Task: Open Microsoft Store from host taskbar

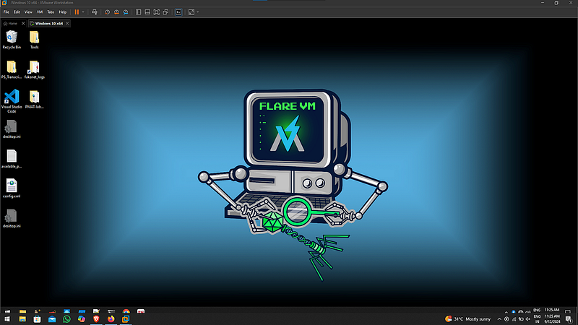Action: click(38, 319)
